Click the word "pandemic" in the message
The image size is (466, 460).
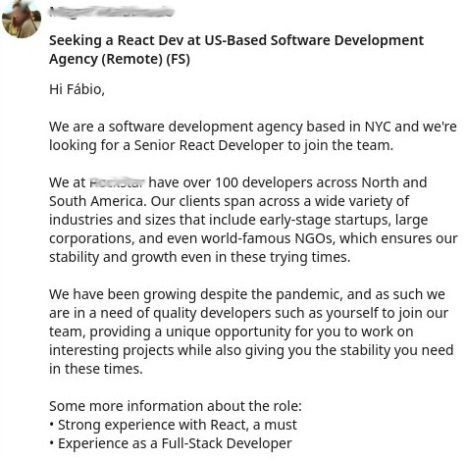(x=309, y=294)
